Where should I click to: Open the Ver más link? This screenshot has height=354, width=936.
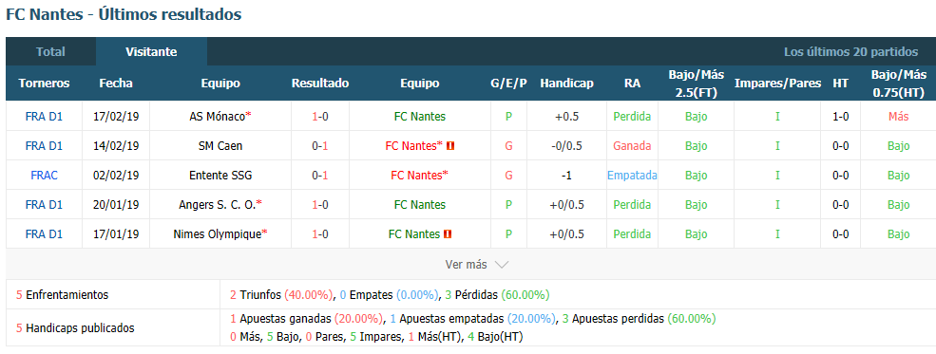pyautogui.click(x=466, y=265)
